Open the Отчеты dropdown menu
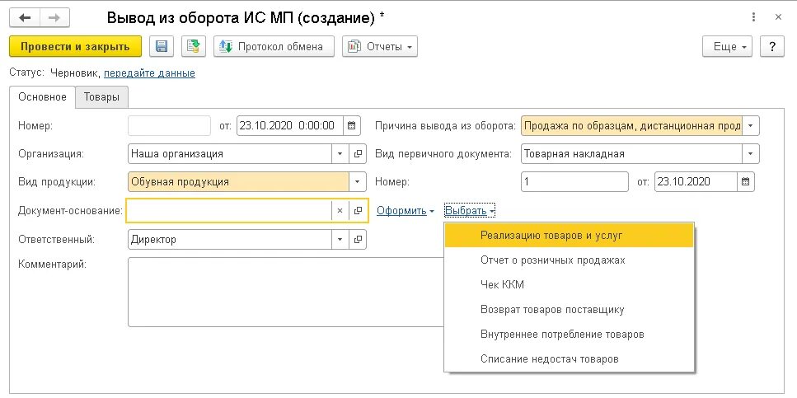This screenshot has height=398, width=797. (x=380, y=47)
